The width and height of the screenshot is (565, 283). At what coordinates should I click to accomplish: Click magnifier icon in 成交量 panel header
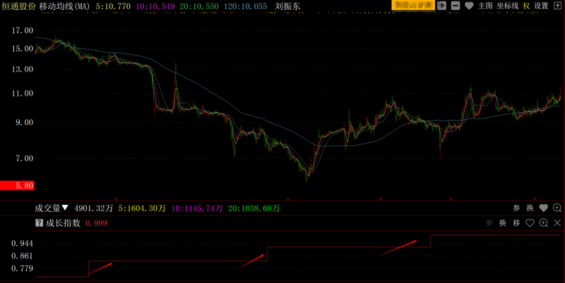tap(557, 208)
